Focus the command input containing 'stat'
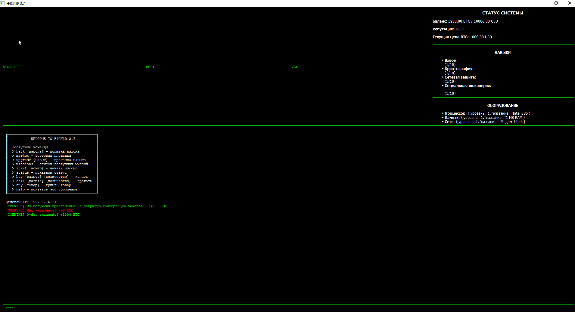 pyautogui.click(x=288, y=308)
